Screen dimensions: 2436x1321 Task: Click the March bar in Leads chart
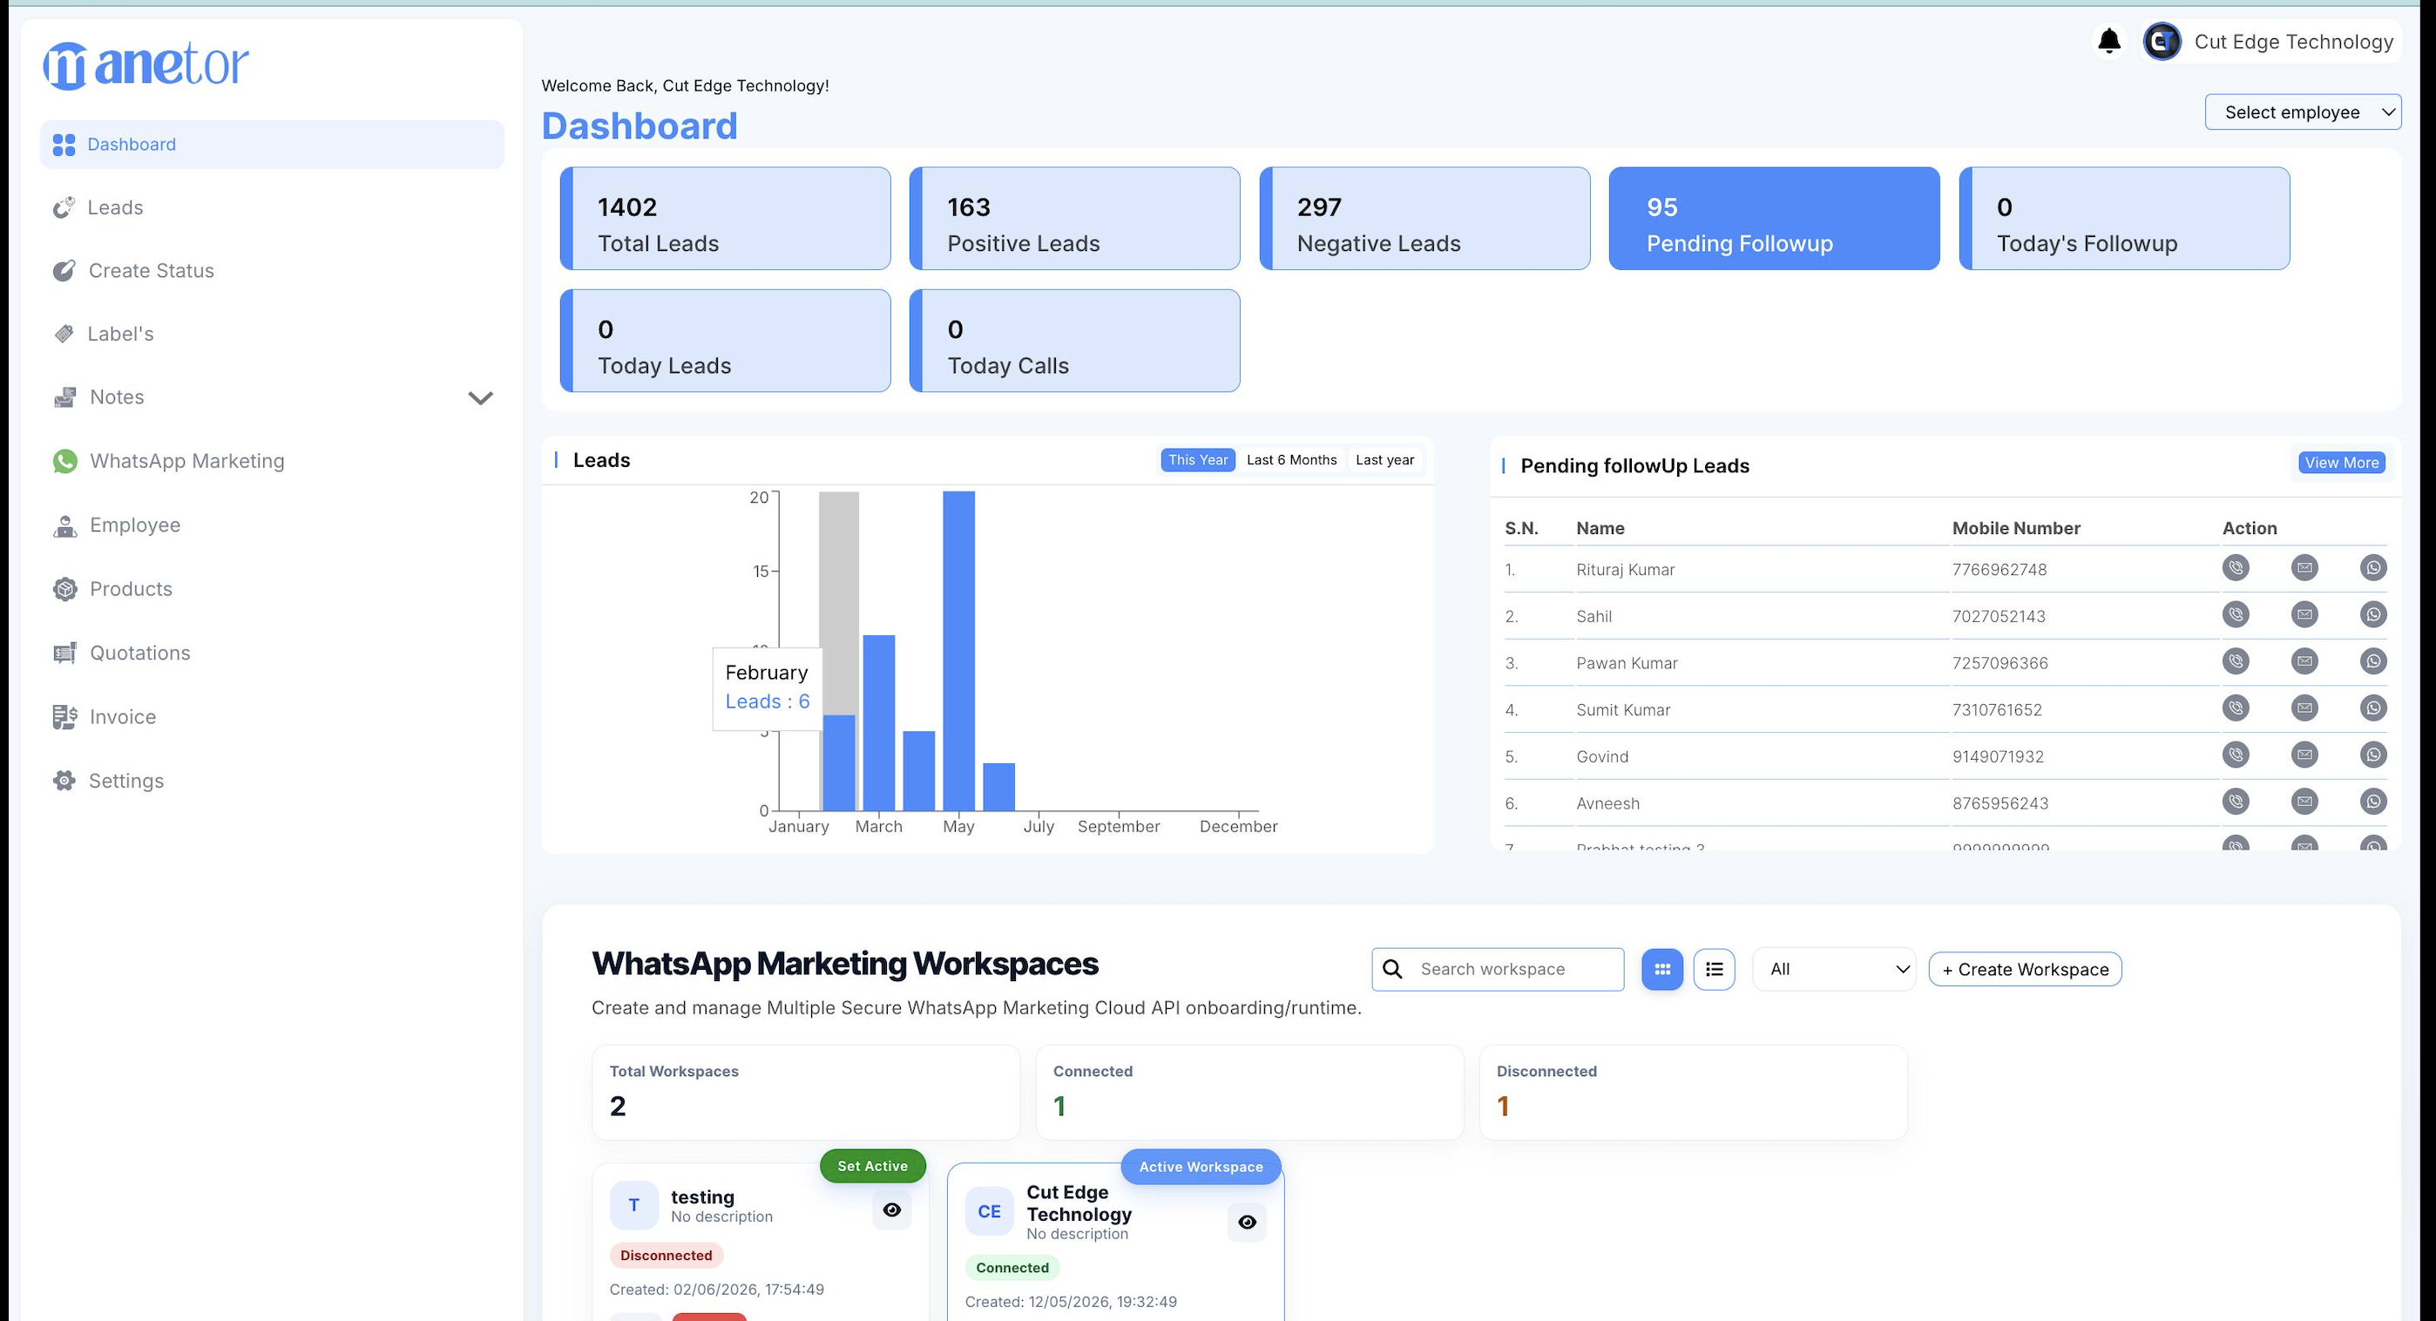point(878,723)
